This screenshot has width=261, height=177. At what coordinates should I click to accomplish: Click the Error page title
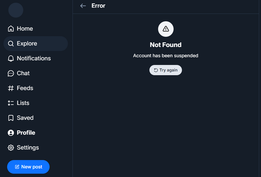click(x=99, y=6)
